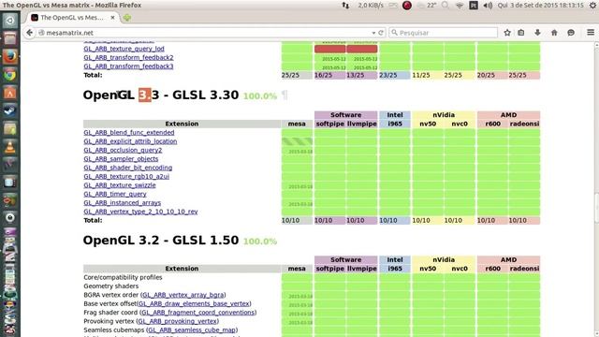Open the Firefox hamburger menu
599x337 pixels.
coord(591,33)
